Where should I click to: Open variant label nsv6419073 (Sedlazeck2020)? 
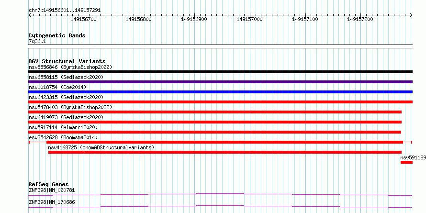pos(66,117)
